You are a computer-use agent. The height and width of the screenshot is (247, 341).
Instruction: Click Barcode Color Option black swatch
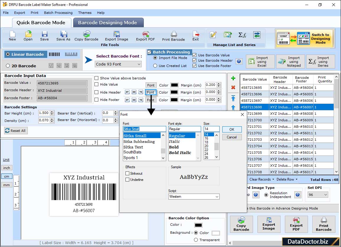coord(198,225)
